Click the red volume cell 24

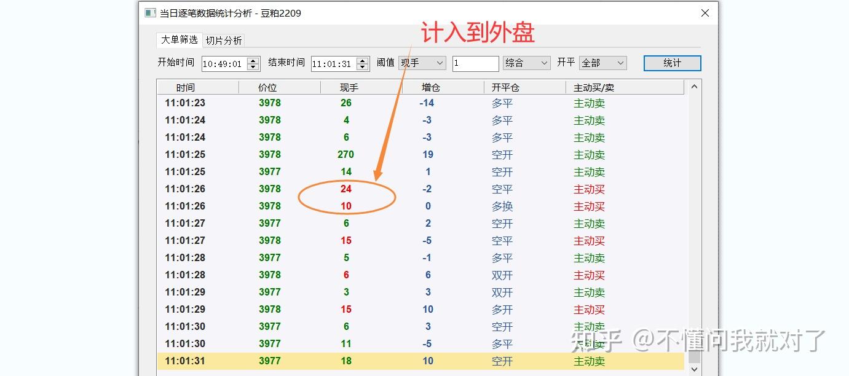coord(346,189)
